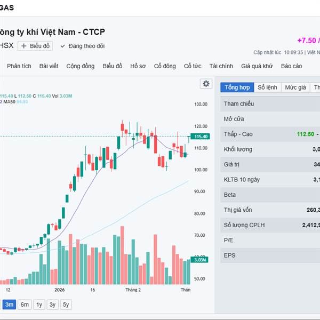Choose the 3y chart period
320x320 pixels.
(52, 305)
